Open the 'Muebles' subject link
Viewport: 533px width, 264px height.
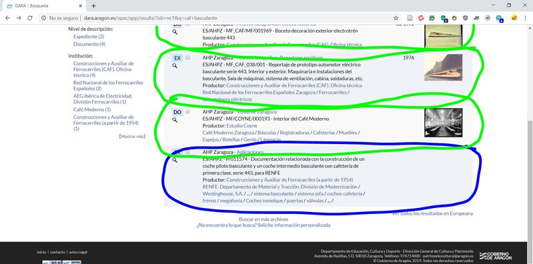pos(348,133)
